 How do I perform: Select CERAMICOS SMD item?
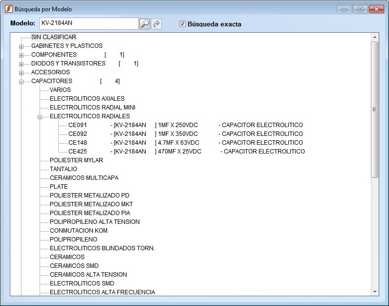point(74,265)
